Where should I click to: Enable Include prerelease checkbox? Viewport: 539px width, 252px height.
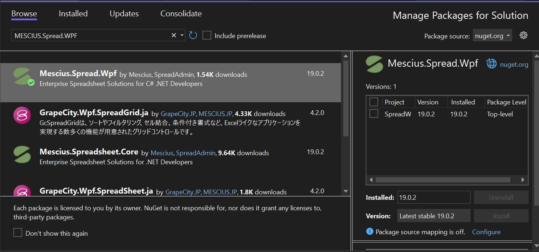click(207, 36)
